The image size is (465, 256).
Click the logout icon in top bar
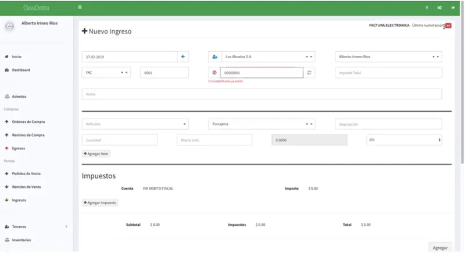pyautogui.click(x=453, y=8)
